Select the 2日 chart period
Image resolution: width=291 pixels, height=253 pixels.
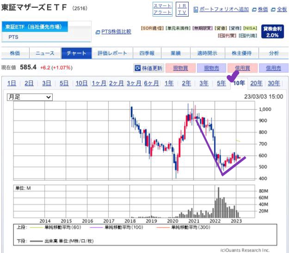click(29, 83)
